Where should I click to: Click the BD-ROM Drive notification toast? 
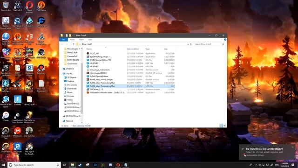(x=267, y=152)
